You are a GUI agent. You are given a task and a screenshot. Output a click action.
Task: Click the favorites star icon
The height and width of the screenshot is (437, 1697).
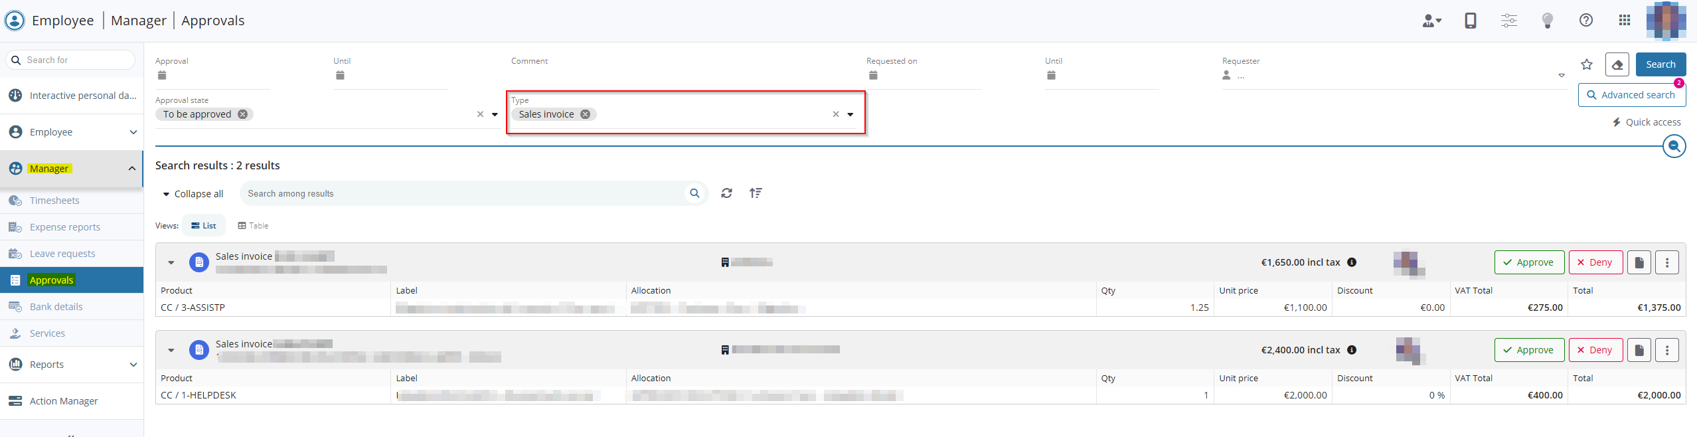(1586, 64)
